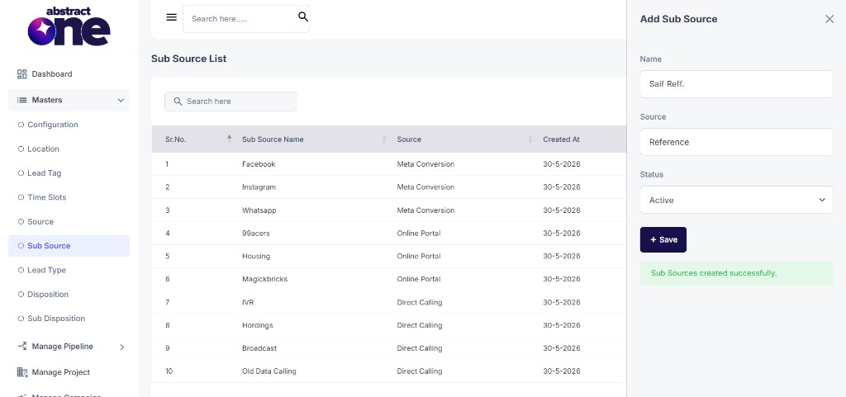
Task: Click the Sub Source List heading
Action: coord(189,58)
